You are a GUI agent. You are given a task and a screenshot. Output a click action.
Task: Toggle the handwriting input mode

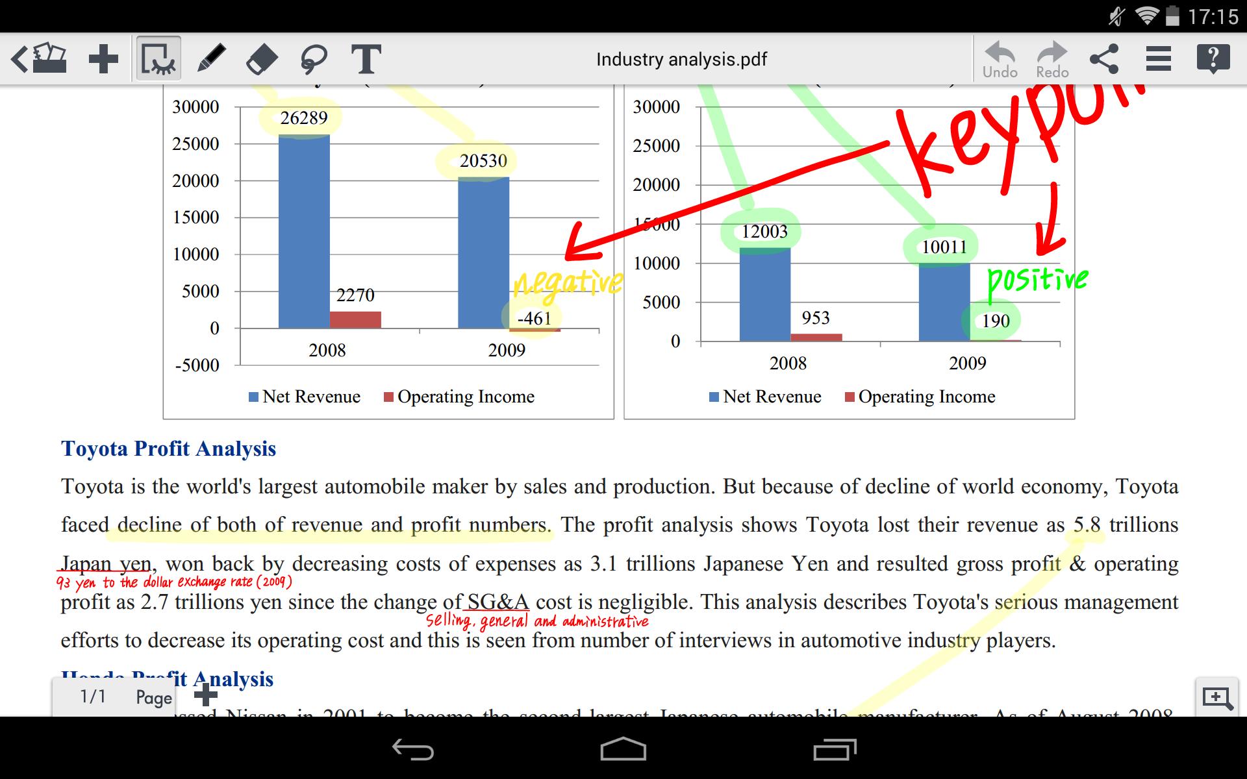pos(158,59)
